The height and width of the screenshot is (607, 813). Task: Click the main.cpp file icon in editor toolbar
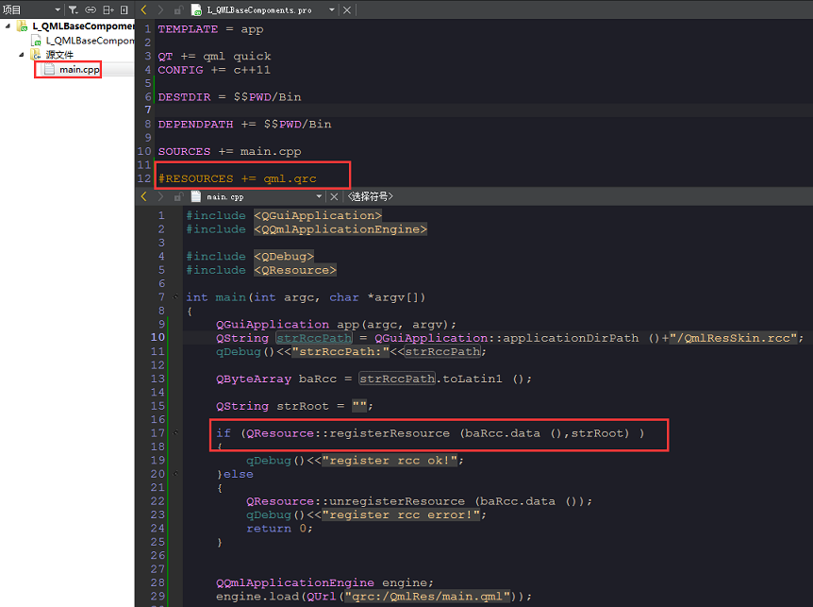click(196, 196)
